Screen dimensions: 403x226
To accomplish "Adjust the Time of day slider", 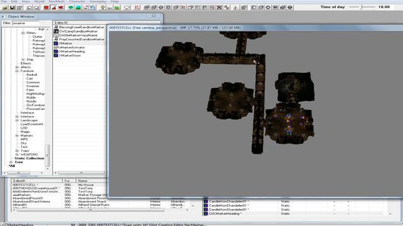I will [x=362, y=7].
